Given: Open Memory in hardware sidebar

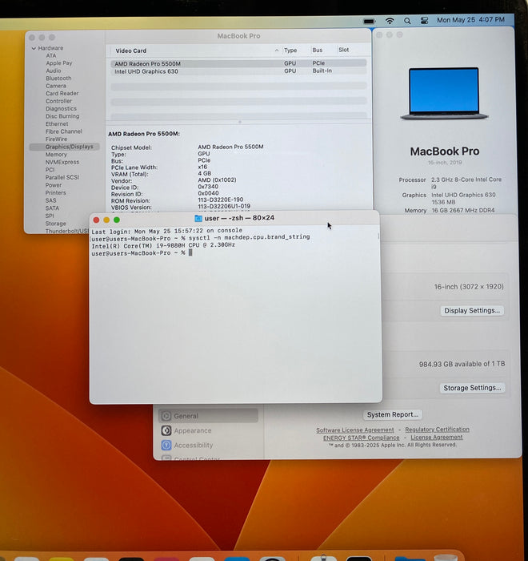Looking at the screenshot, I should (x=56, y=155).
